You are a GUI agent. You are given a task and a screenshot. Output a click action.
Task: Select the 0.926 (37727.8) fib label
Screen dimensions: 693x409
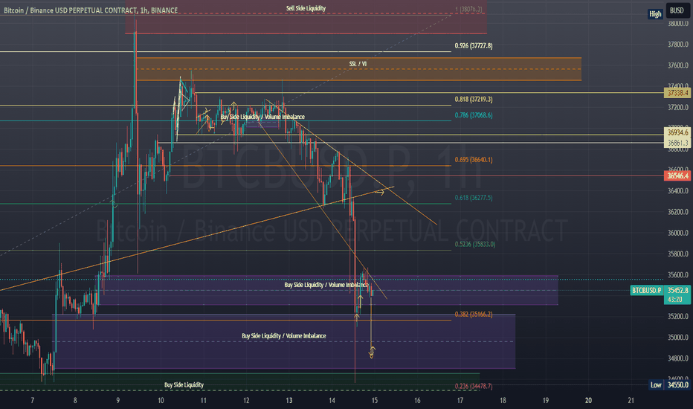pyautogui.click(x=474, y=45)
